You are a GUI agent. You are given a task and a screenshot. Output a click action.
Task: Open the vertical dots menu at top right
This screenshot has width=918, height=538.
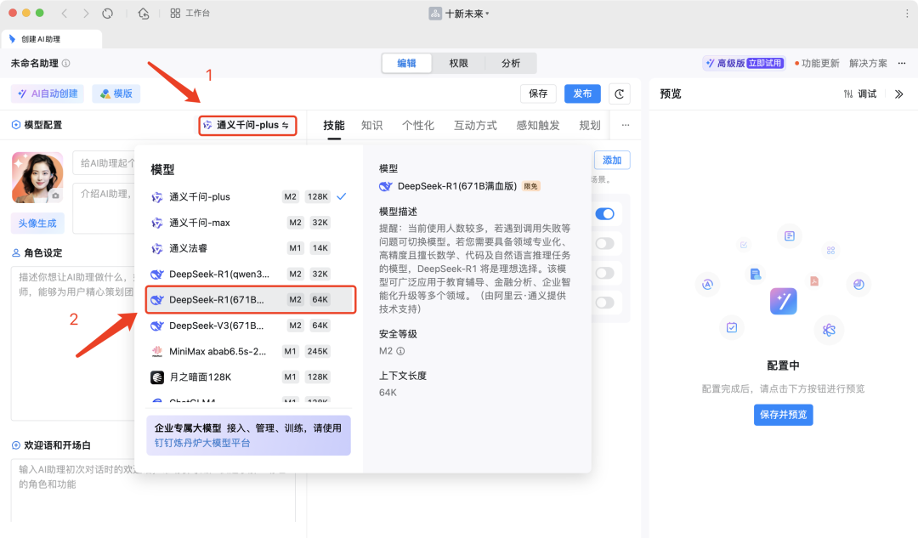908,13
